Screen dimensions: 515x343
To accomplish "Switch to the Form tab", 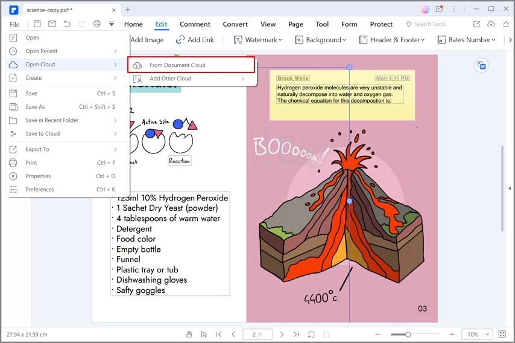I will [x=349, y=24].
